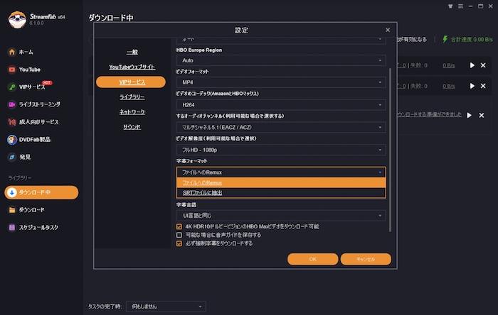Start the second download task play button
Viewport: 498px width, 315px height.
tap(472, 86)
